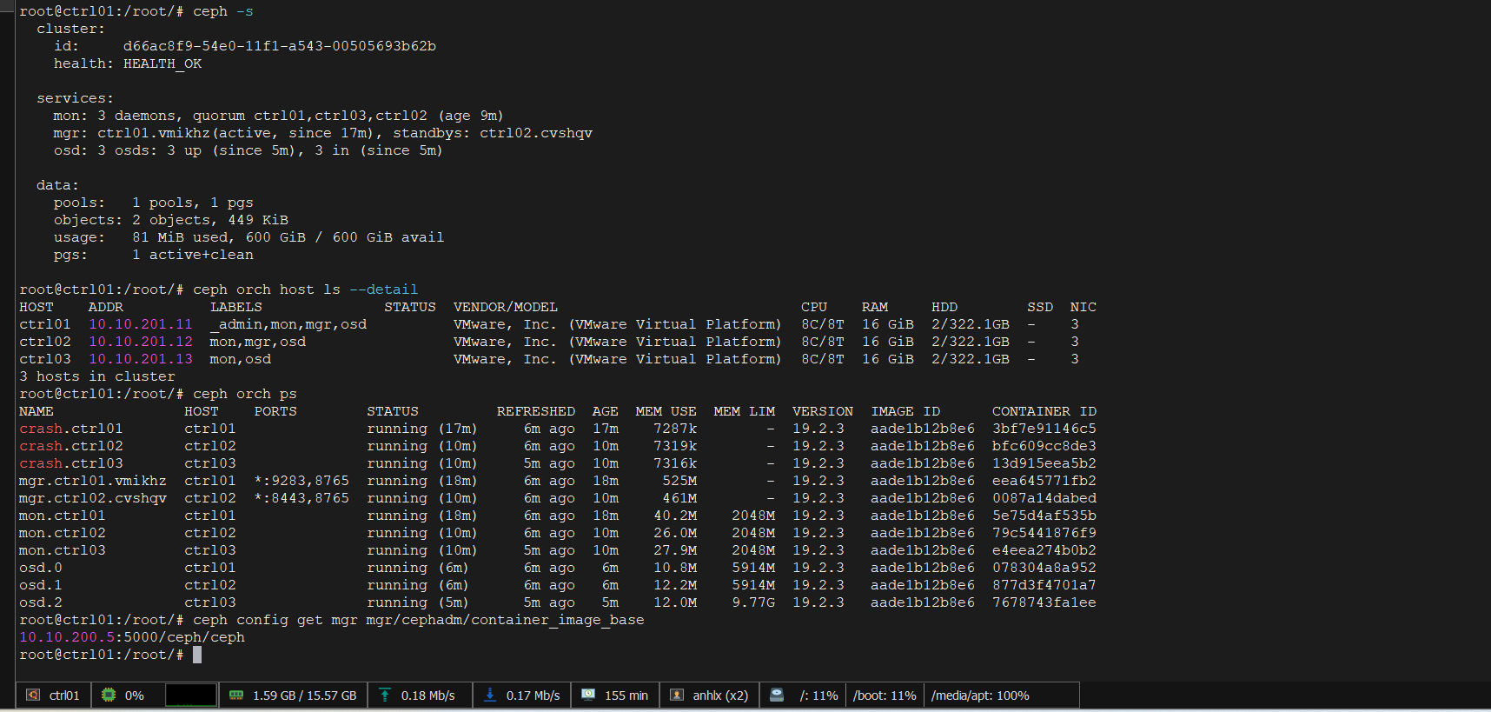Click the mon.ctrl01 daemon name
This screenshot has width=1491, height=712.
click(x=63, y=516)
